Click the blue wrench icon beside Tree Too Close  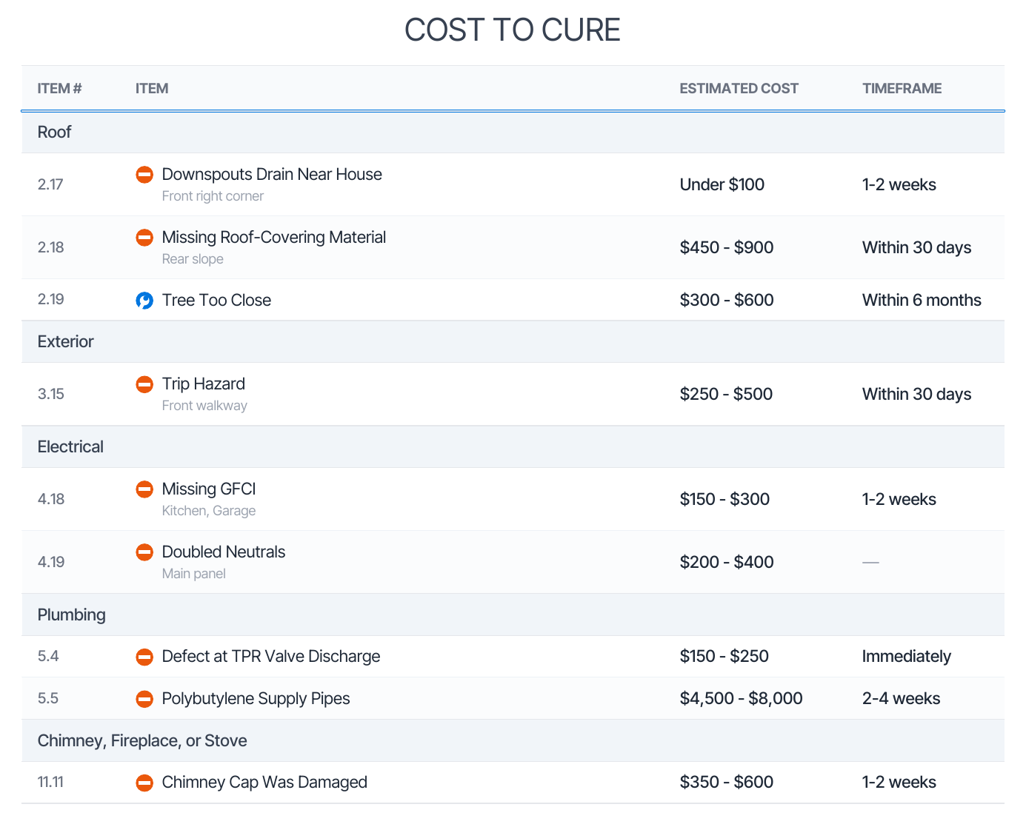144,301
